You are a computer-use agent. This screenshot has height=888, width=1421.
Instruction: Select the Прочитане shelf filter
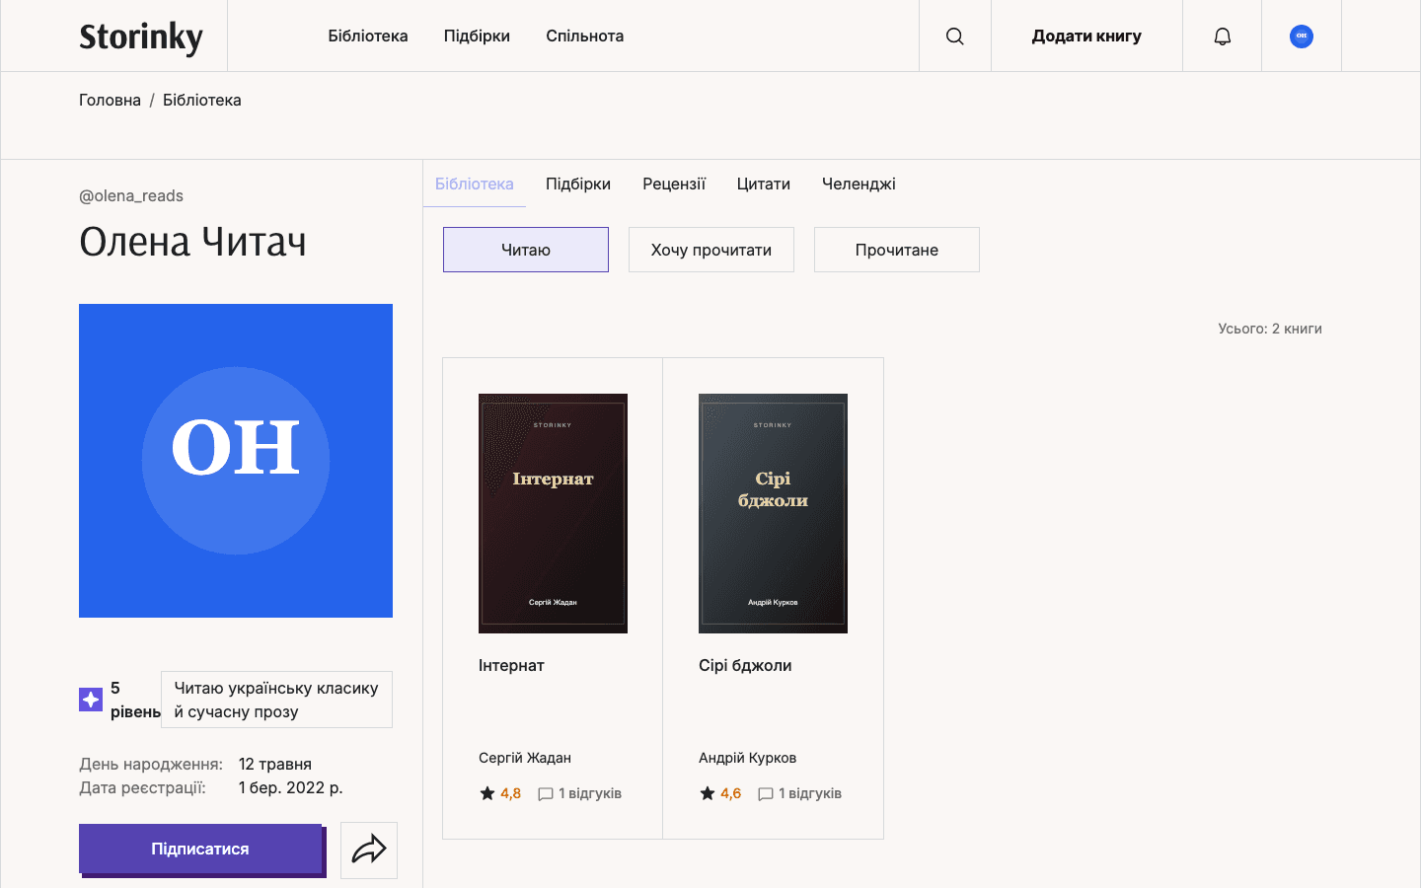point(897,250)
